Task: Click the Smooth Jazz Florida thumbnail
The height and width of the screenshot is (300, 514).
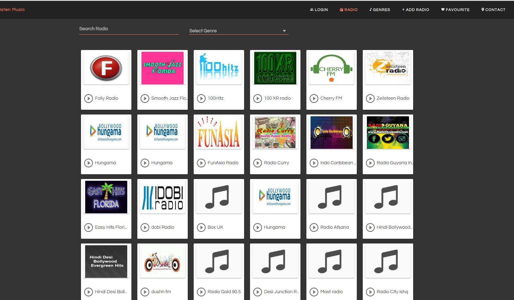Action: tap(162, 68)
